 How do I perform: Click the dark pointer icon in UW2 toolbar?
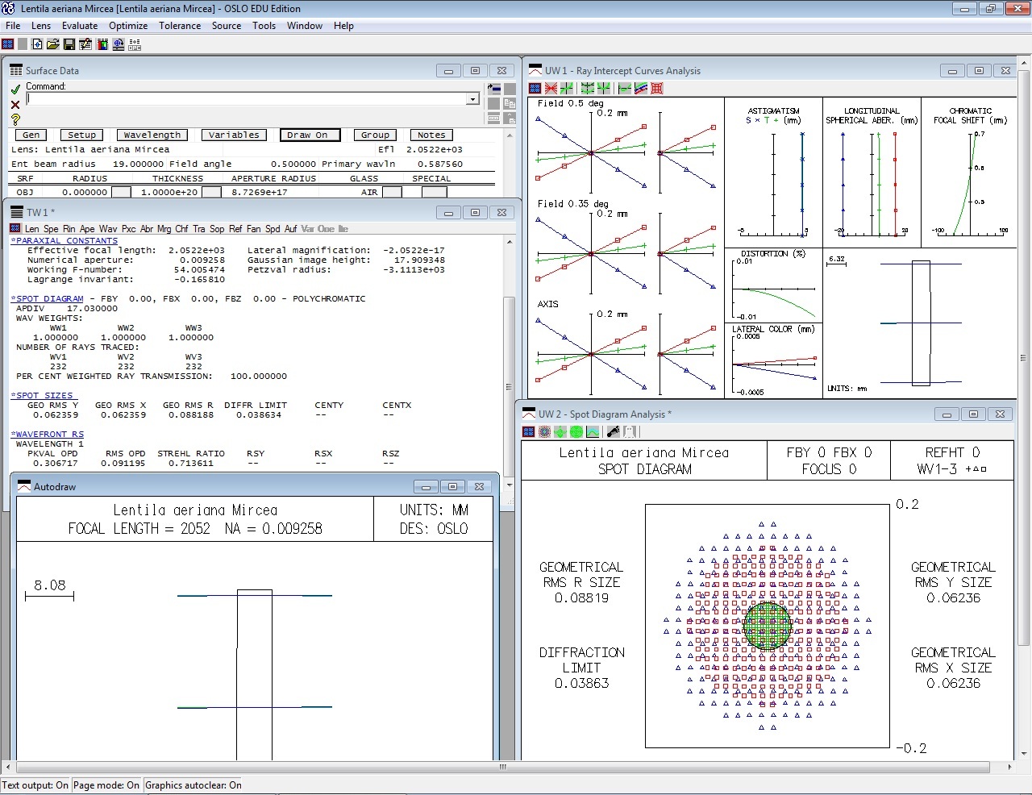(613, 431)
